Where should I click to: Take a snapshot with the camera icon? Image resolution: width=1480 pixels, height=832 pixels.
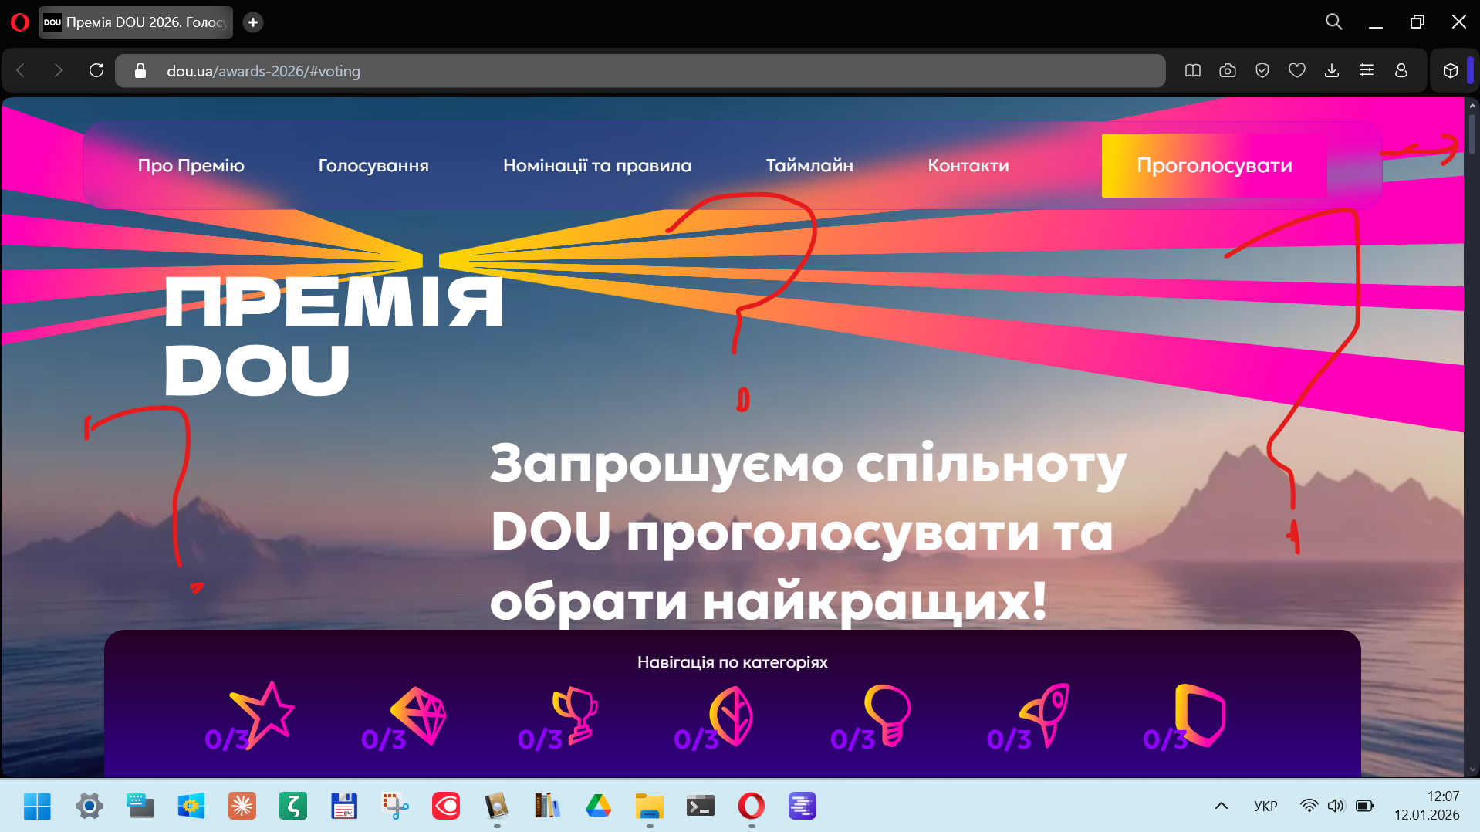pos(1228,70)
